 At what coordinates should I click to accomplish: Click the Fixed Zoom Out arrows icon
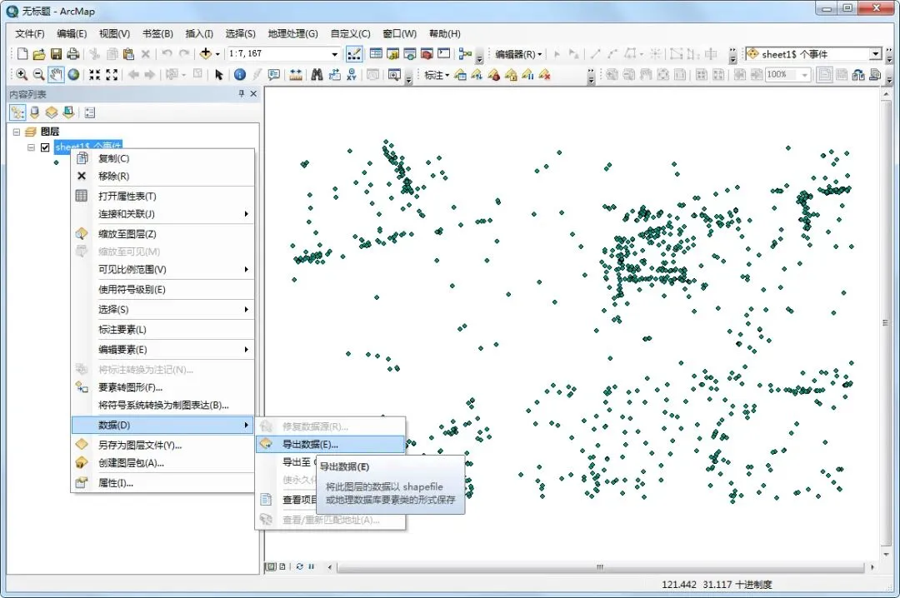[112, 75]
